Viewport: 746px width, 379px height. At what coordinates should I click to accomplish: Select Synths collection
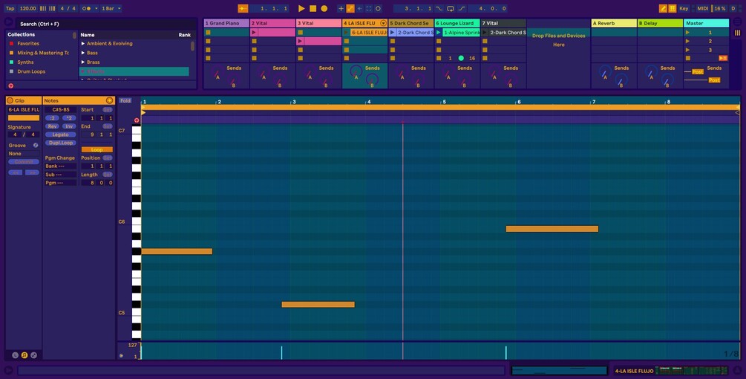(x=25, y=62)
